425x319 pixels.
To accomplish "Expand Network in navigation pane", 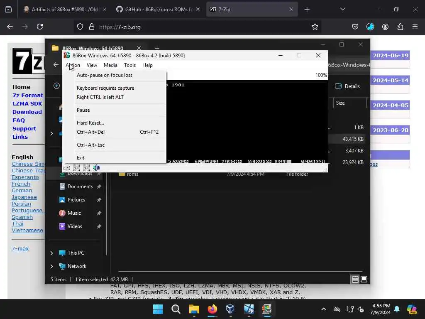I will pyautogui.click(x=51, y=266).
